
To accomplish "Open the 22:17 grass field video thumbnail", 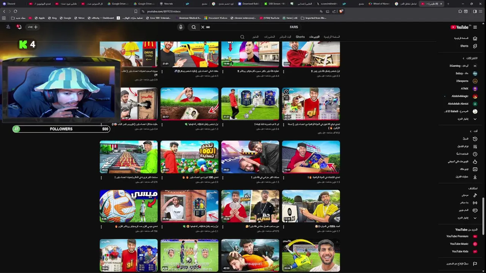I will pyautogui.click(x=189, y=104).
